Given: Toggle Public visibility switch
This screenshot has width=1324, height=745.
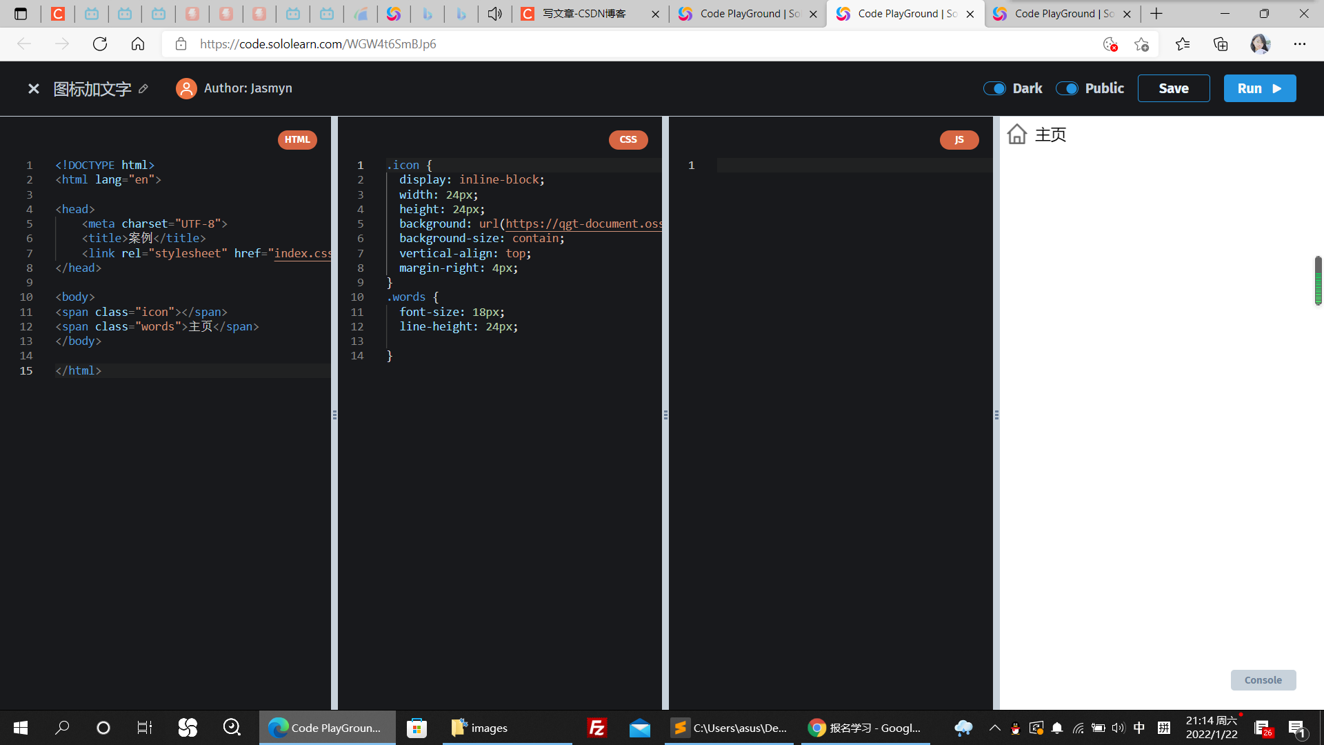Looking at the screenshot, I should click(1067, 88).
